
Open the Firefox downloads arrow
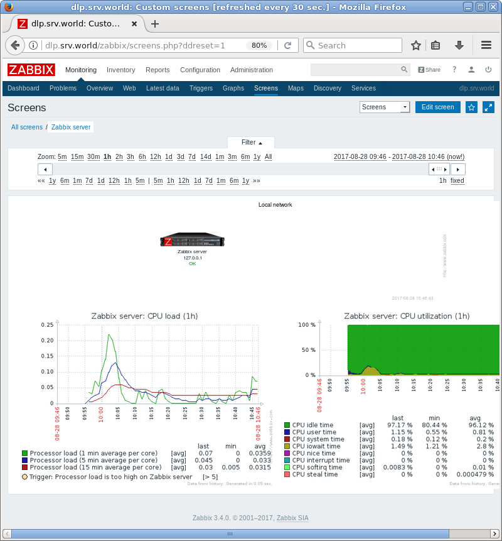pos(459,45)
